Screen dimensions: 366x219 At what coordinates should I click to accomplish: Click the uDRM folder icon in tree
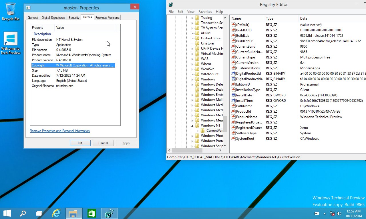[x=197, y=33]
